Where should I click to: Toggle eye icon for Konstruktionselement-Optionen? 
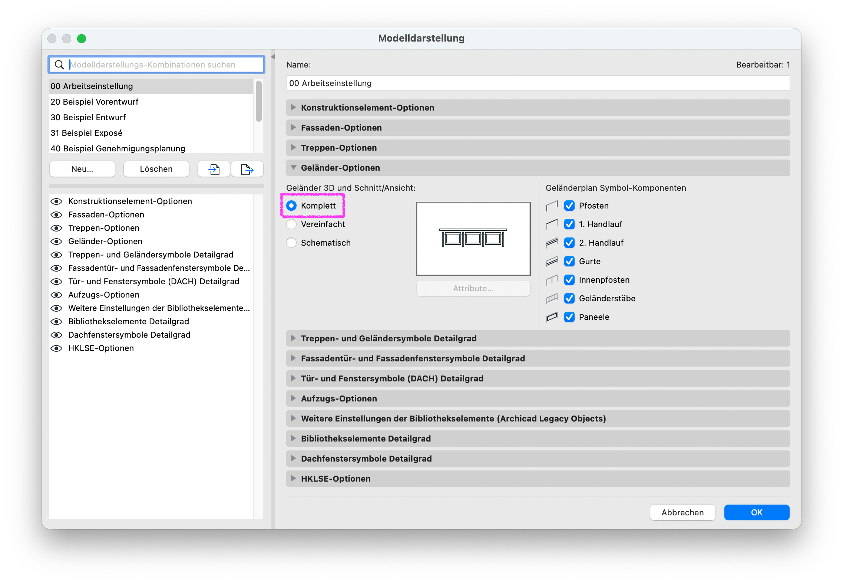56,201
